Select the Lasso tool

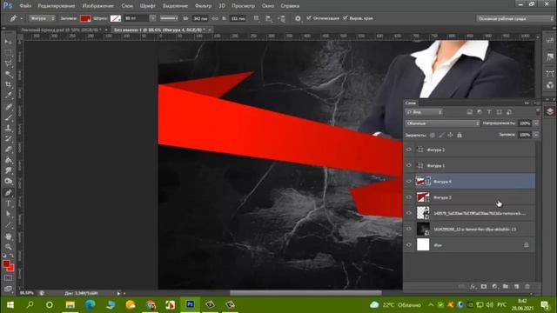(x=8, y=63)
